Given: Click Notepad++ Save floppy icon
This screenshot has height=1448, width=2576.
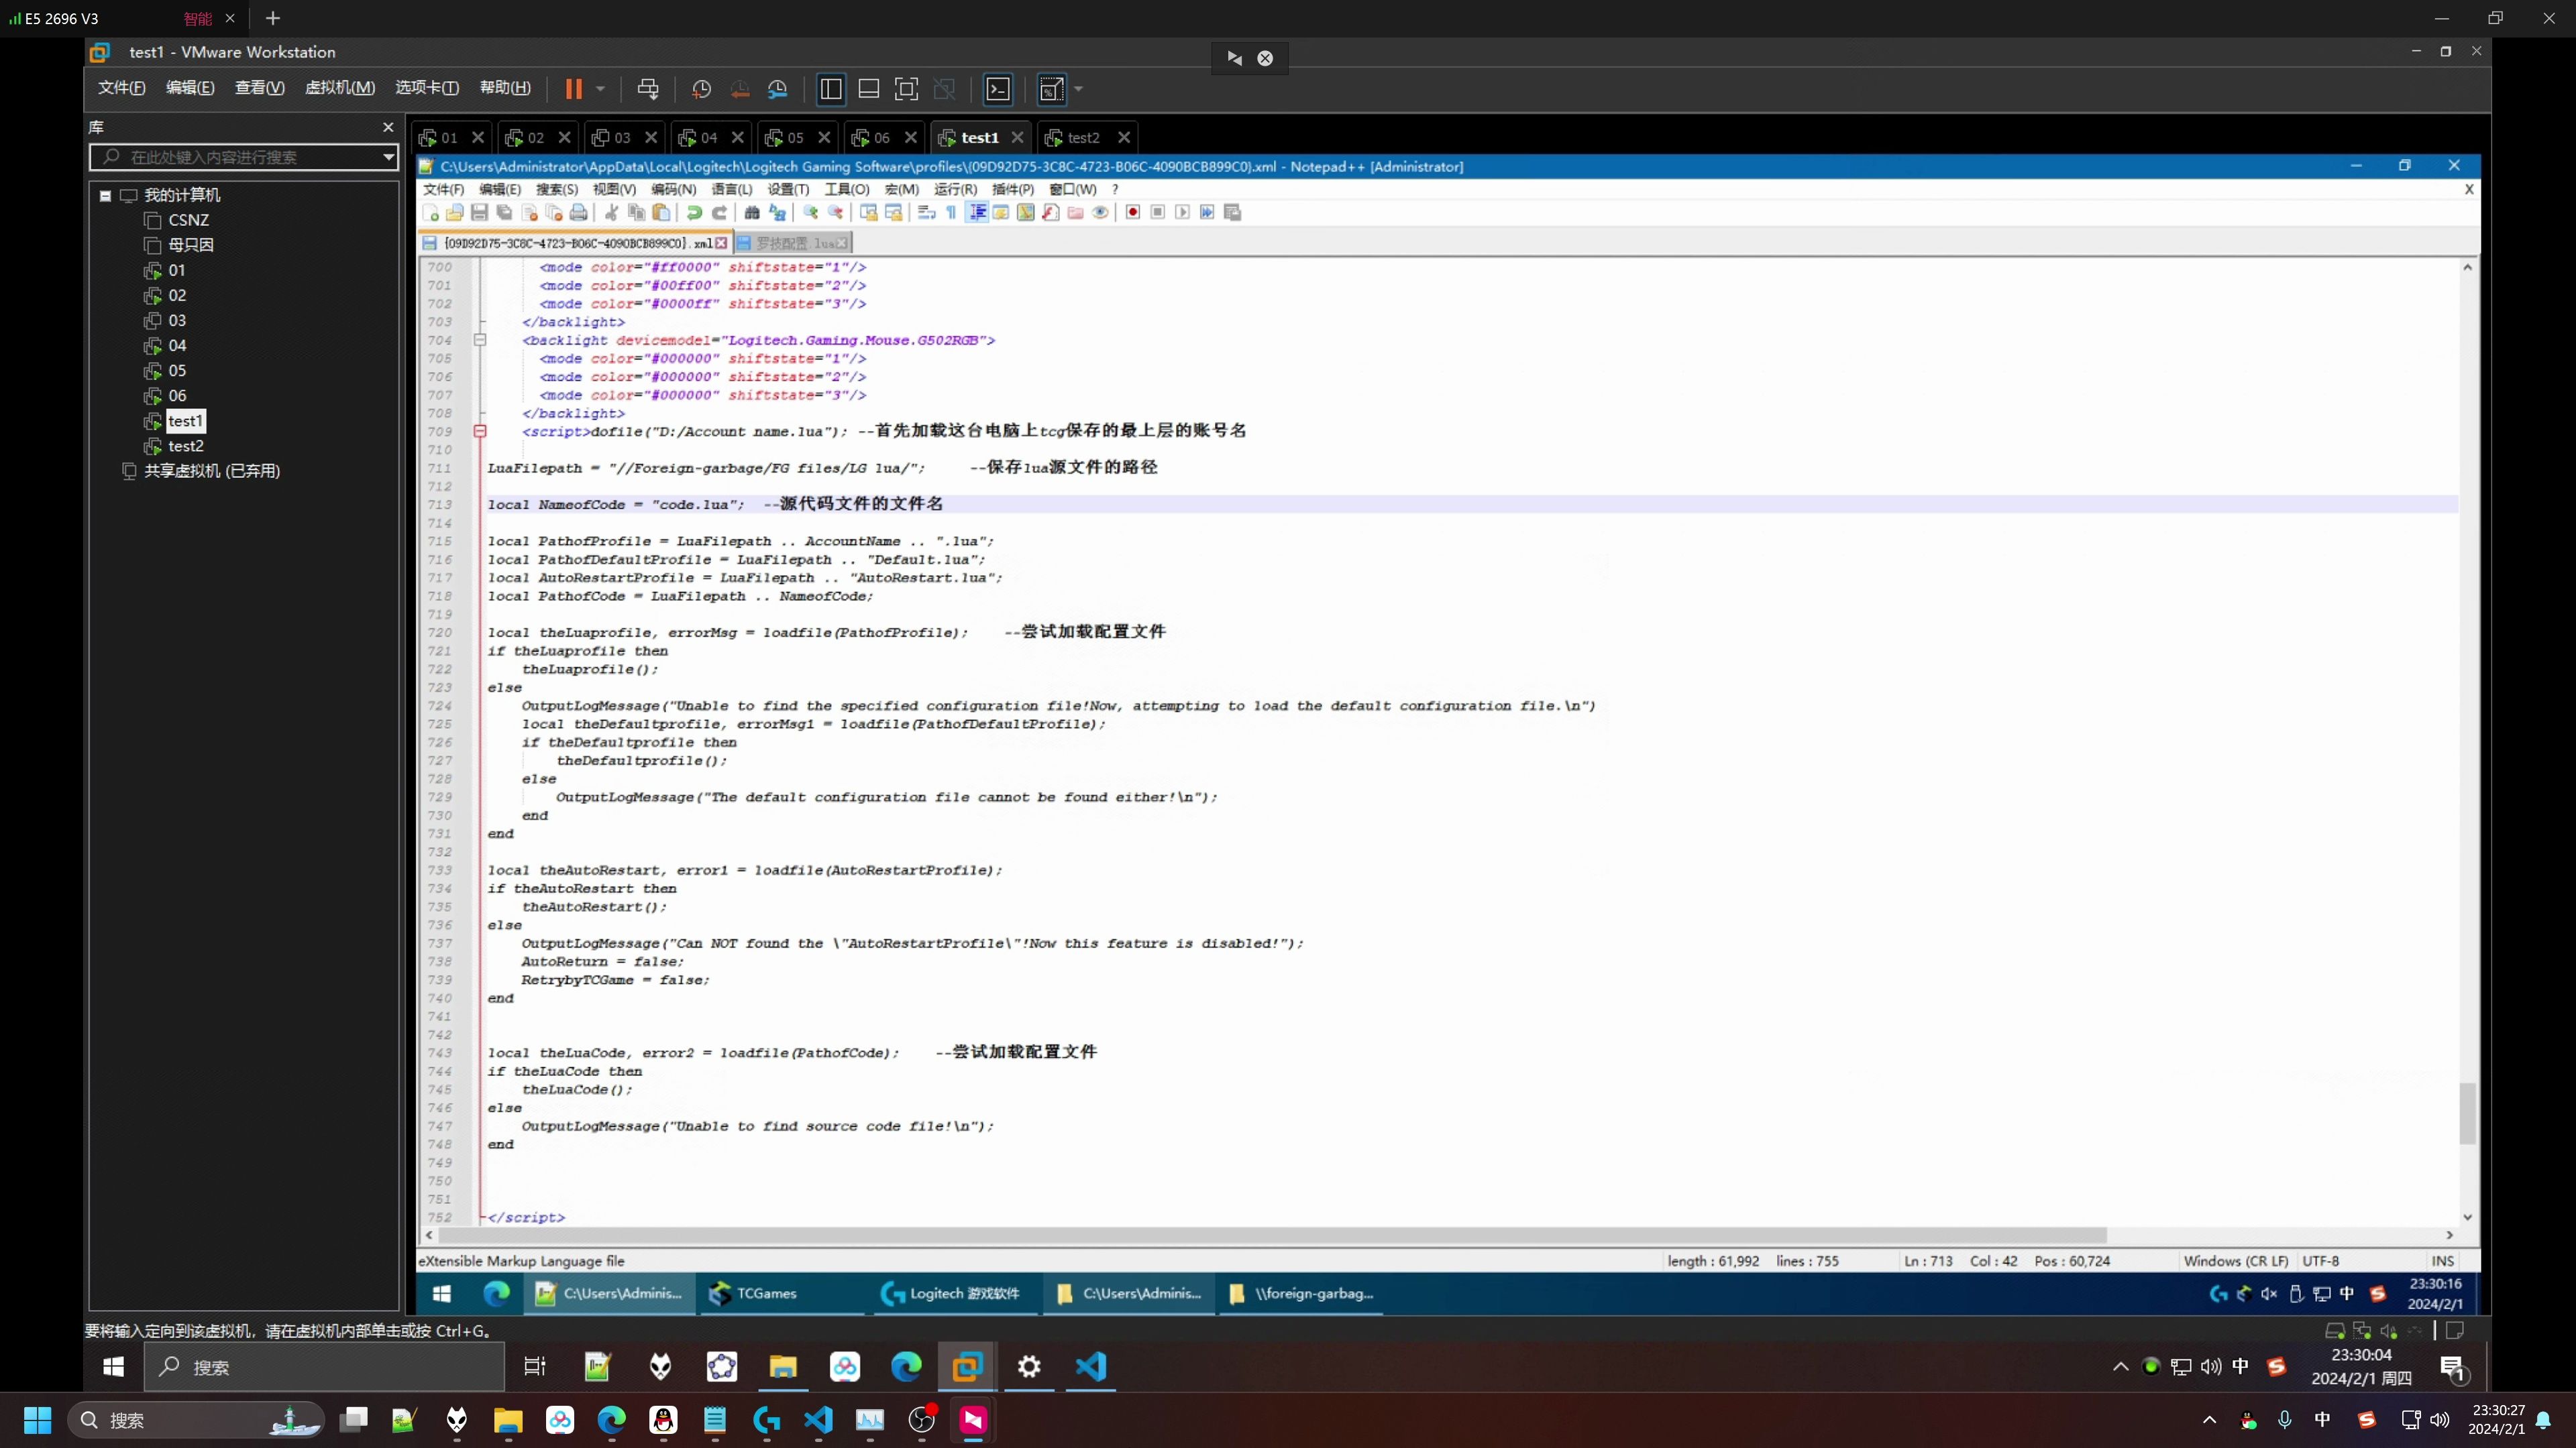Looking at the screenshot, I should [479, 212].
